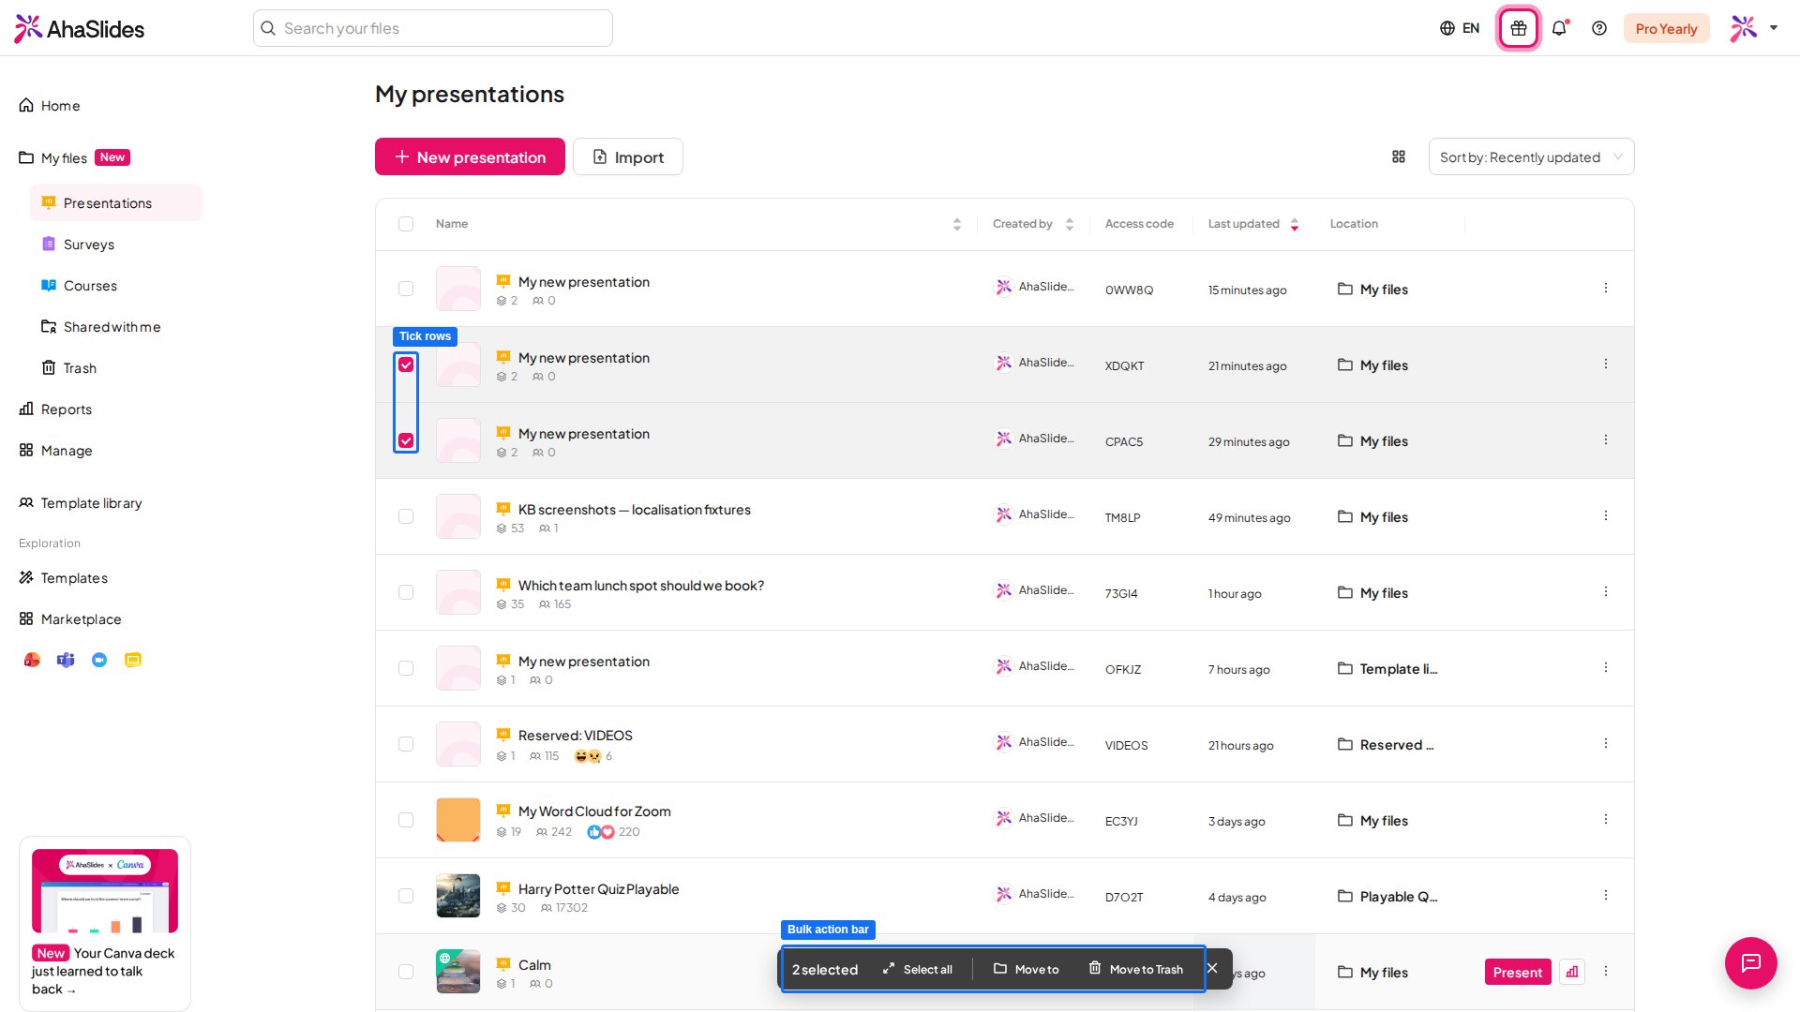The width and height of the screenshot is (1800, 1012).
Task: Untick the XDQKT presentation checkbox
Action: point(406,365)
